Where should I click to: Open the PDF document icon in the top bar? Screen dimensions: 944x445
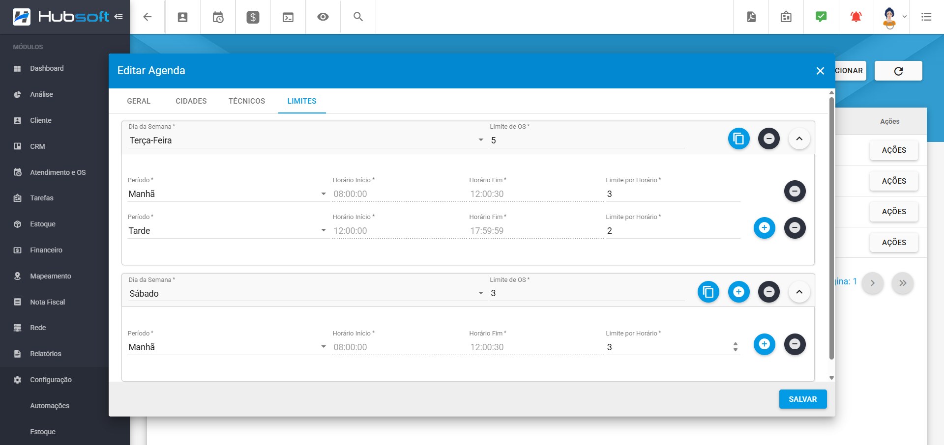(751, 17)
